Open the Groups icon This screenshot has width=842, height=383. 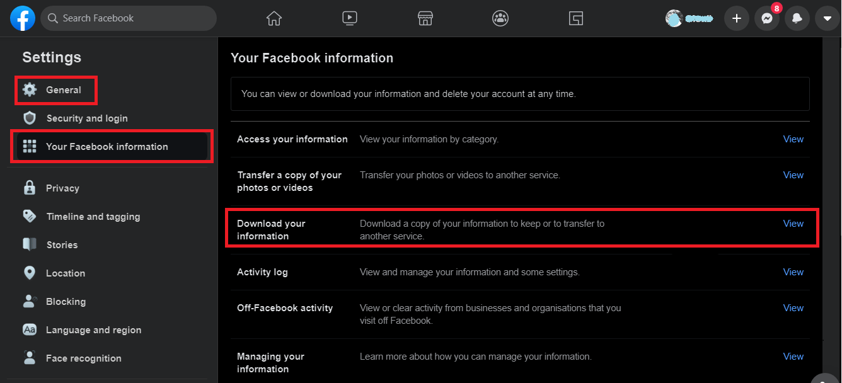pyautogui.click(x=500, y=18)
